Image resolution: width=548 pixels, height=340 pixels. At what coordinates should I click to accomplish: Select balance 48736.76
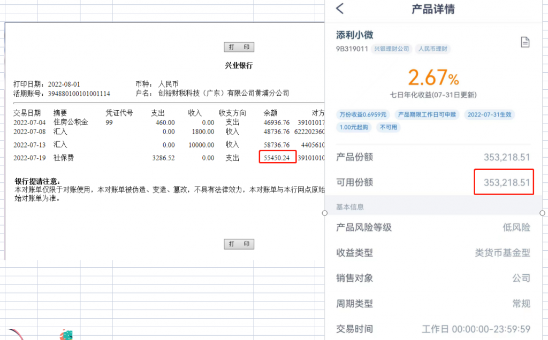(277, 132)
